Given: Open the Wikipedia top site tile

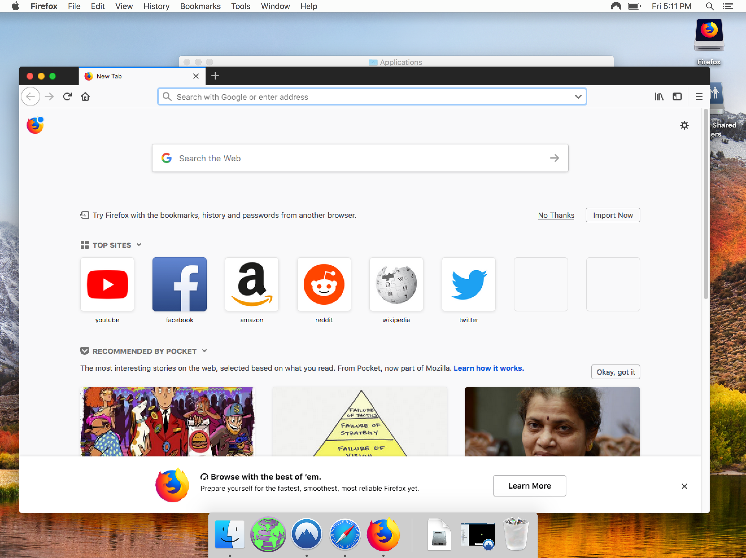Looking at the screenshot, I should [396, 284].
